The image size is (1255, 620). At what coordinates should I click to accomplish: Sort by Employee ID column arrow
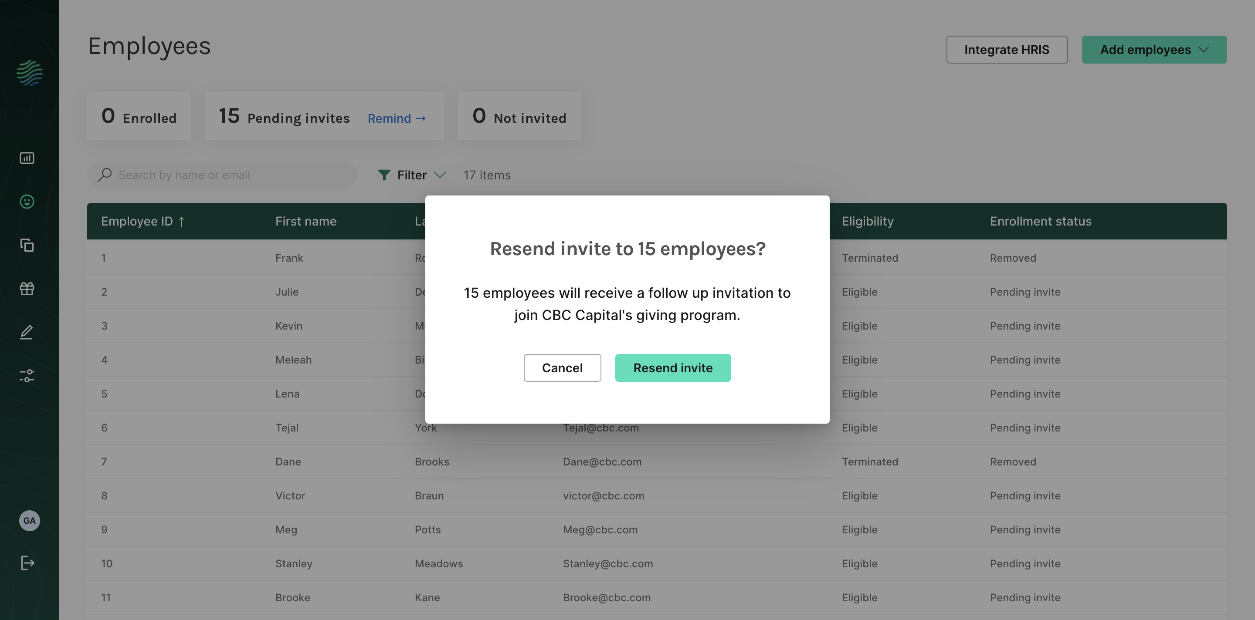click(x=183, y=222)
